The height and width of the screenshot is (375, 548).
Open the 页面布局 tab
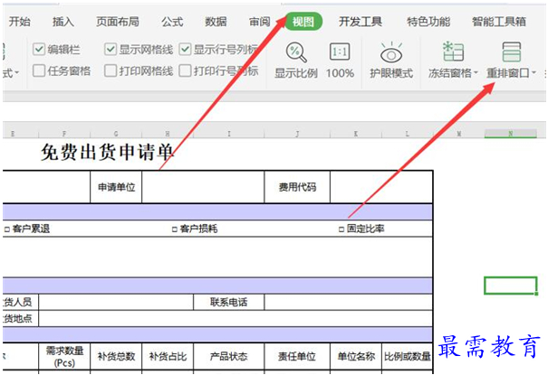pos(118,22)
